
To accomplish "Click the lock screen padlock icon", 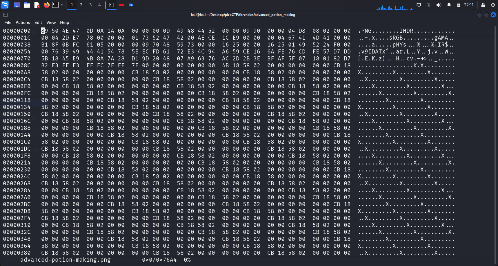I will (483, 5).
